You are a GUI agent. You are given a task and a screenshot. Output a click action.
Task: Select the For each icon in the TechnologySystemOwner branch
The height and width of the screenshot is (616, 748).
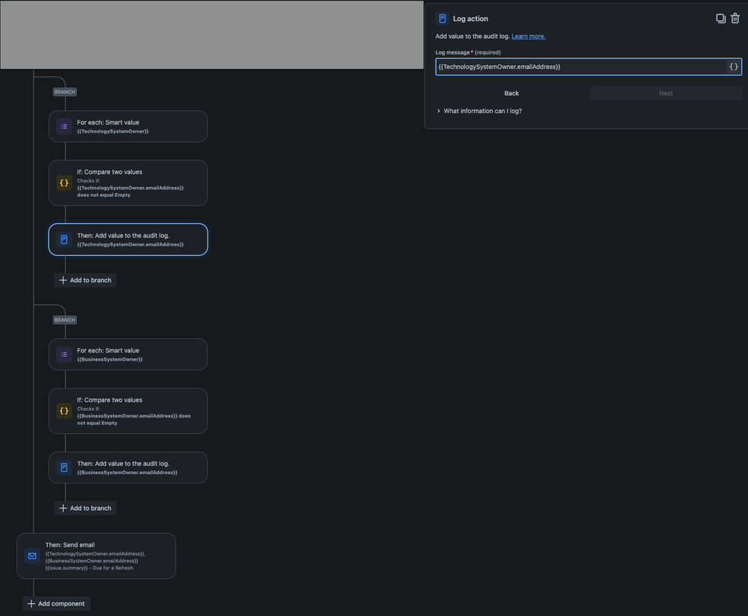pyautogui.click(x=64, y=126)
